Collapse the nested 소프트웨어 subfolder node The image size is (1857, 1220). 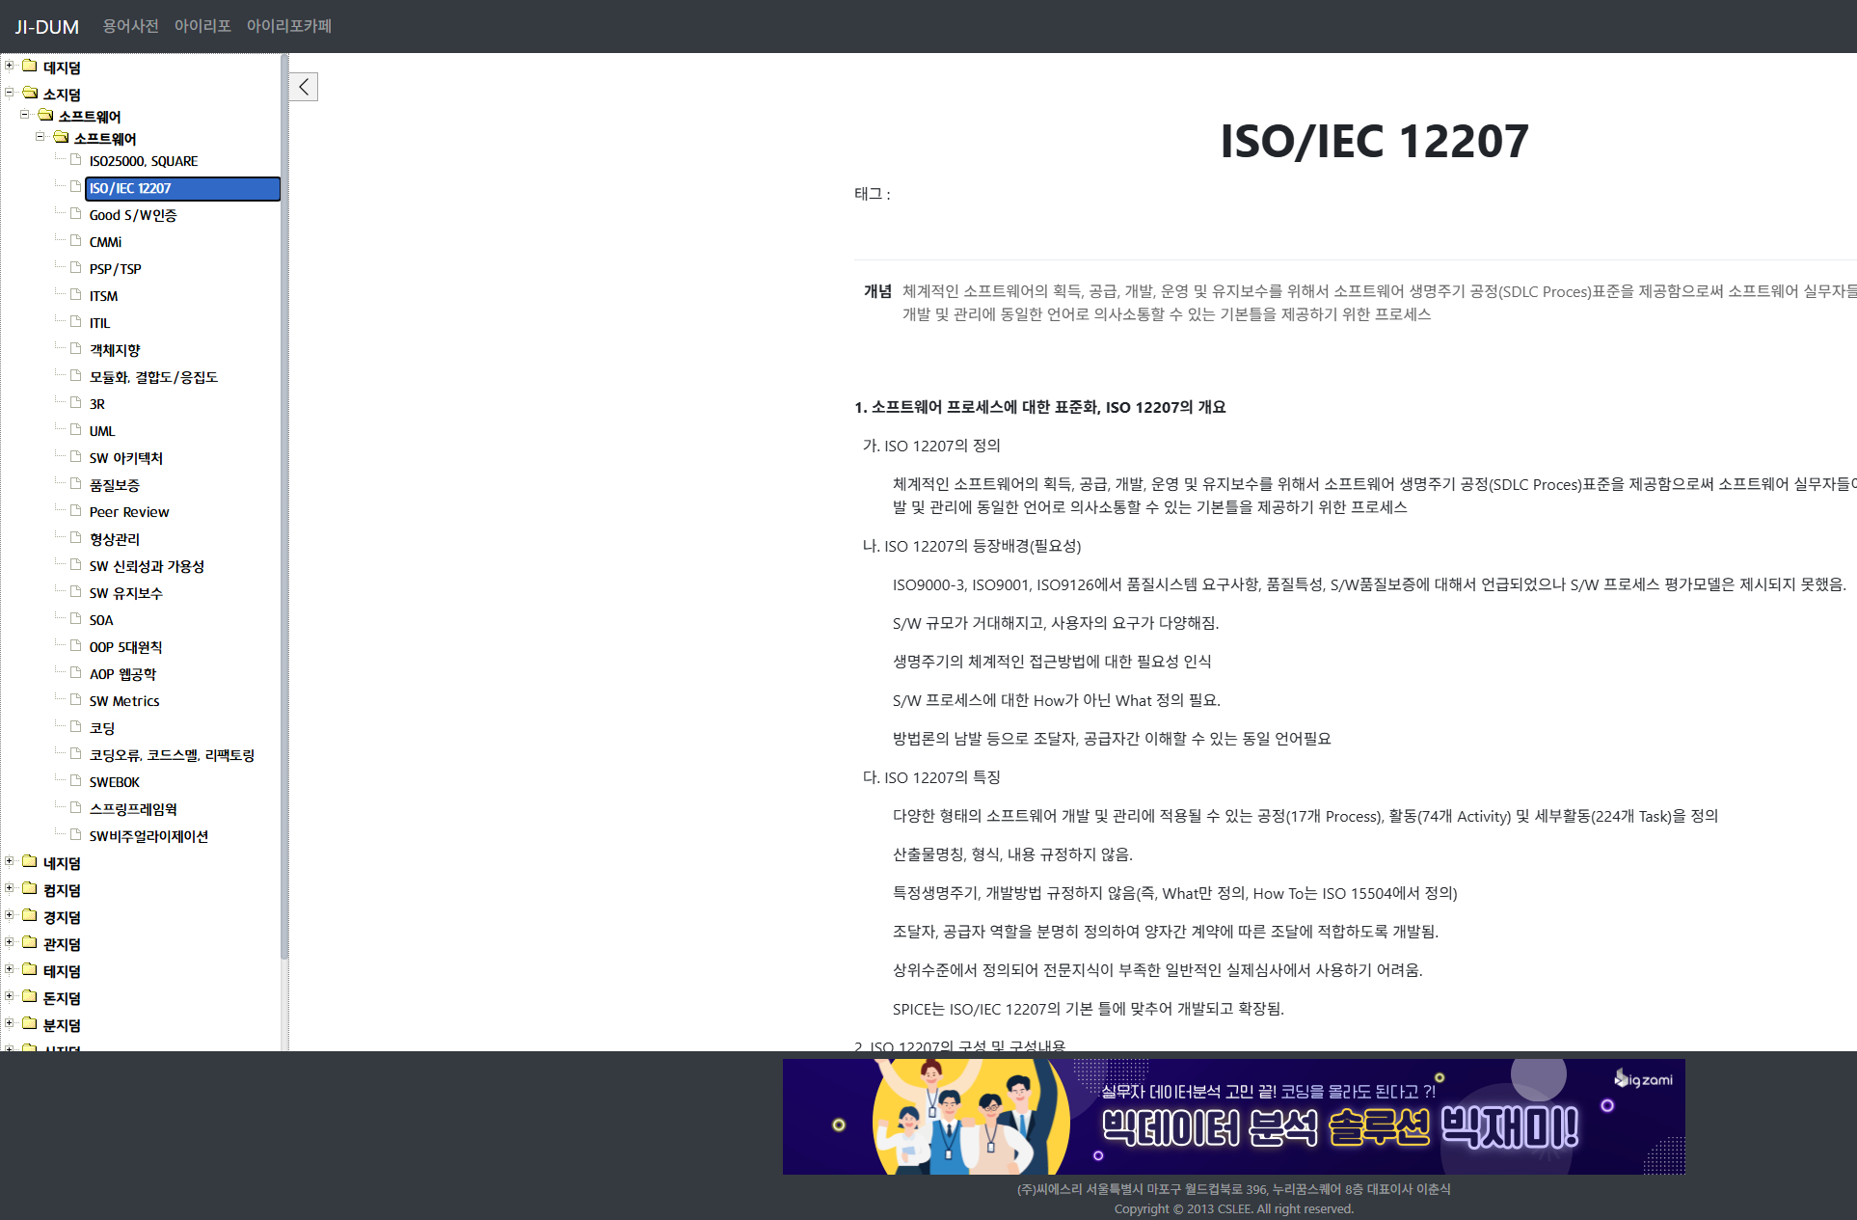(40, 137)
